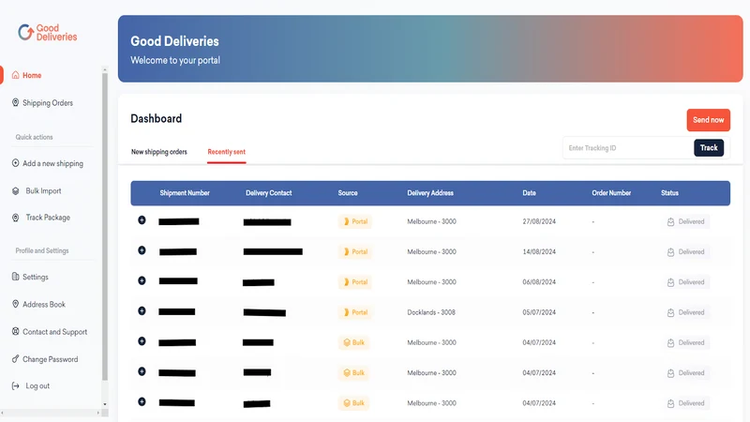The width and height of the screenshot is (750, 422).
Task: Click Delivered status for 27/08/2024
Action: click(x=685, y=221)
